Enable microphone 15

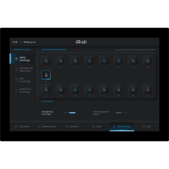(x=119, y=89)
